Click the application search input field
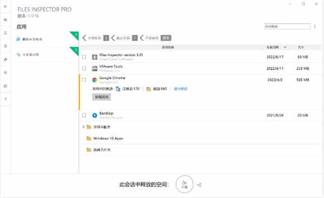Viewport: 324px width, 198px height. point(287,26)
